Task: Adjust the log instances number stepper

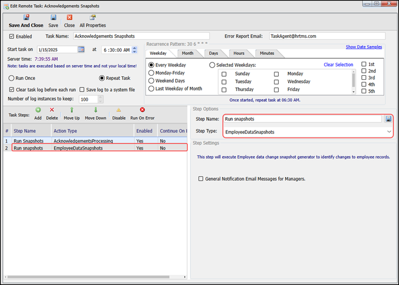Action: (x=101, y=100)
